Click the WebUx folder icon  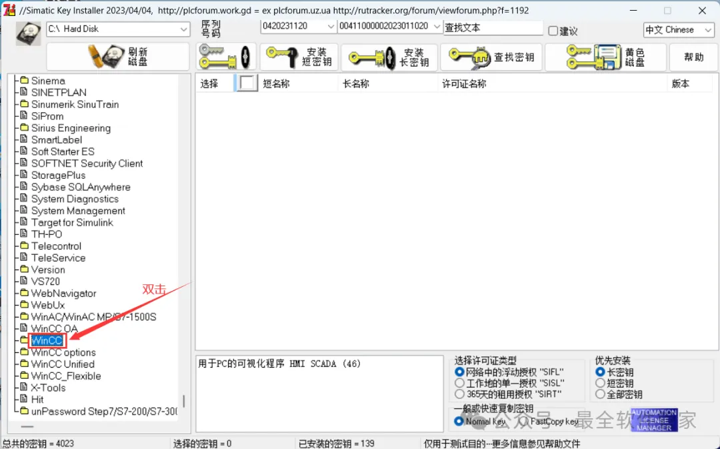(25, 305)
